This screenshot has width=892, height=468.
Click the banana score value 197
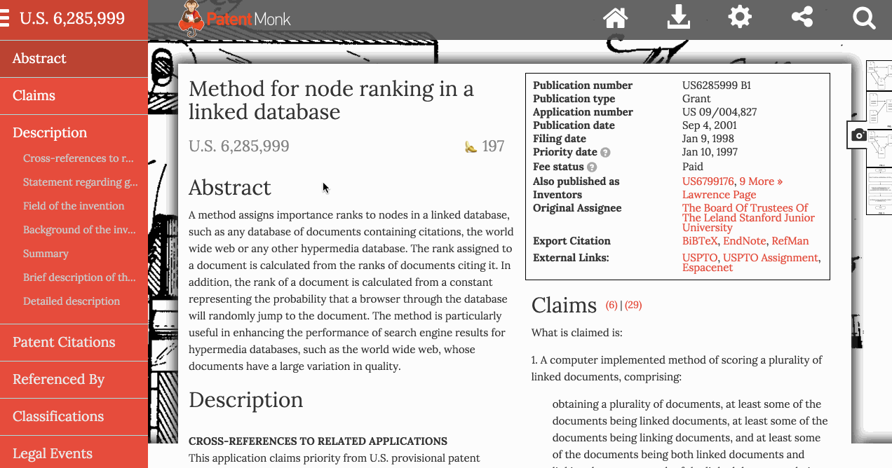pos(493,146)
